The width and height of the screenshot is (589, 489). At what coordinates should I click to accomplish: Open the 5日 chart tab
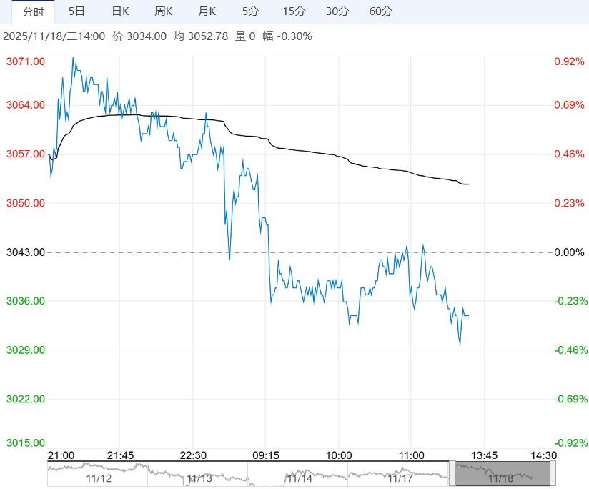point(76,11)
